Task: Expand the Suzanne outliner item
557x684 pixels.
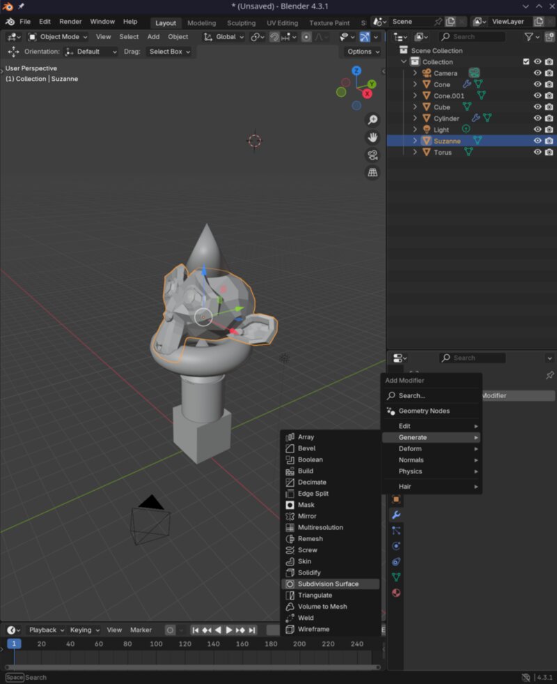Action: coord(415,140)
